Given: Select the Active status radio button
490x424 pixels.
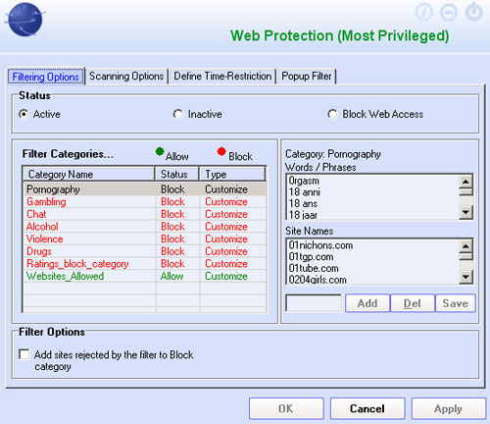Looking at the screenshot, I should [24, 114].
